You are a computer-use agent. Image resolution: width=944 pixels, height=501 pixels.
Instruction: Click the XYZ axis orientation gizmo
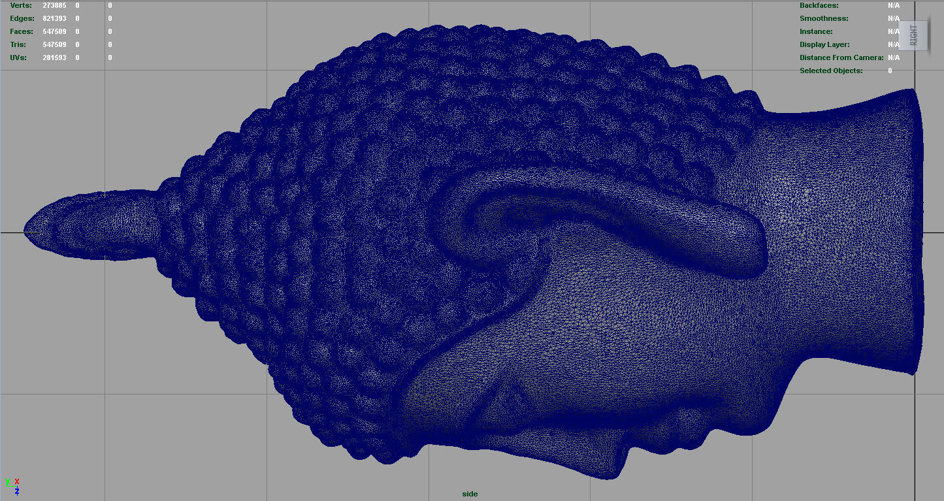click(12, 486)
